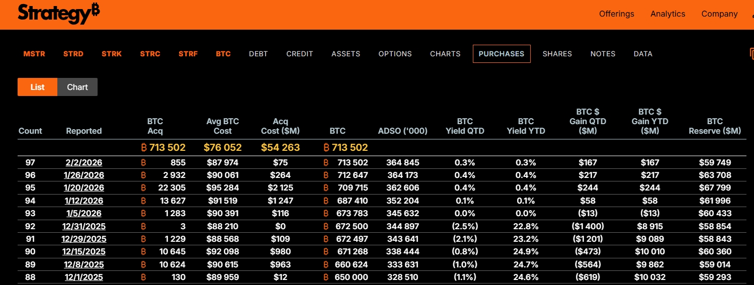Screen dimensions: 754x285
Task: Click the $67 799 BTC reserve cell
Action: (715, 187)
